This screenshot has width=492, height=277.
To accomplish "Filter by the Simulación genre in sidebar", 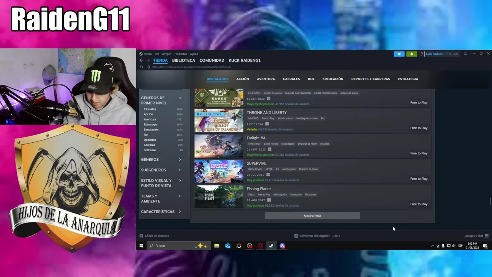I will tap(151, 130).
